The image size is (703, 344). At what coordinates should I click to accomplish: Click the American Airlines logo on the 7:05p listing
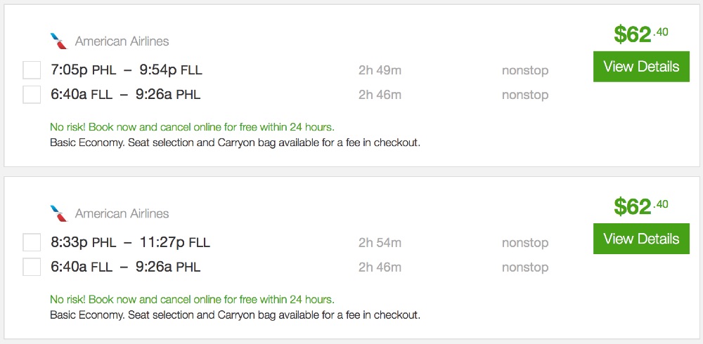point(59,41)
